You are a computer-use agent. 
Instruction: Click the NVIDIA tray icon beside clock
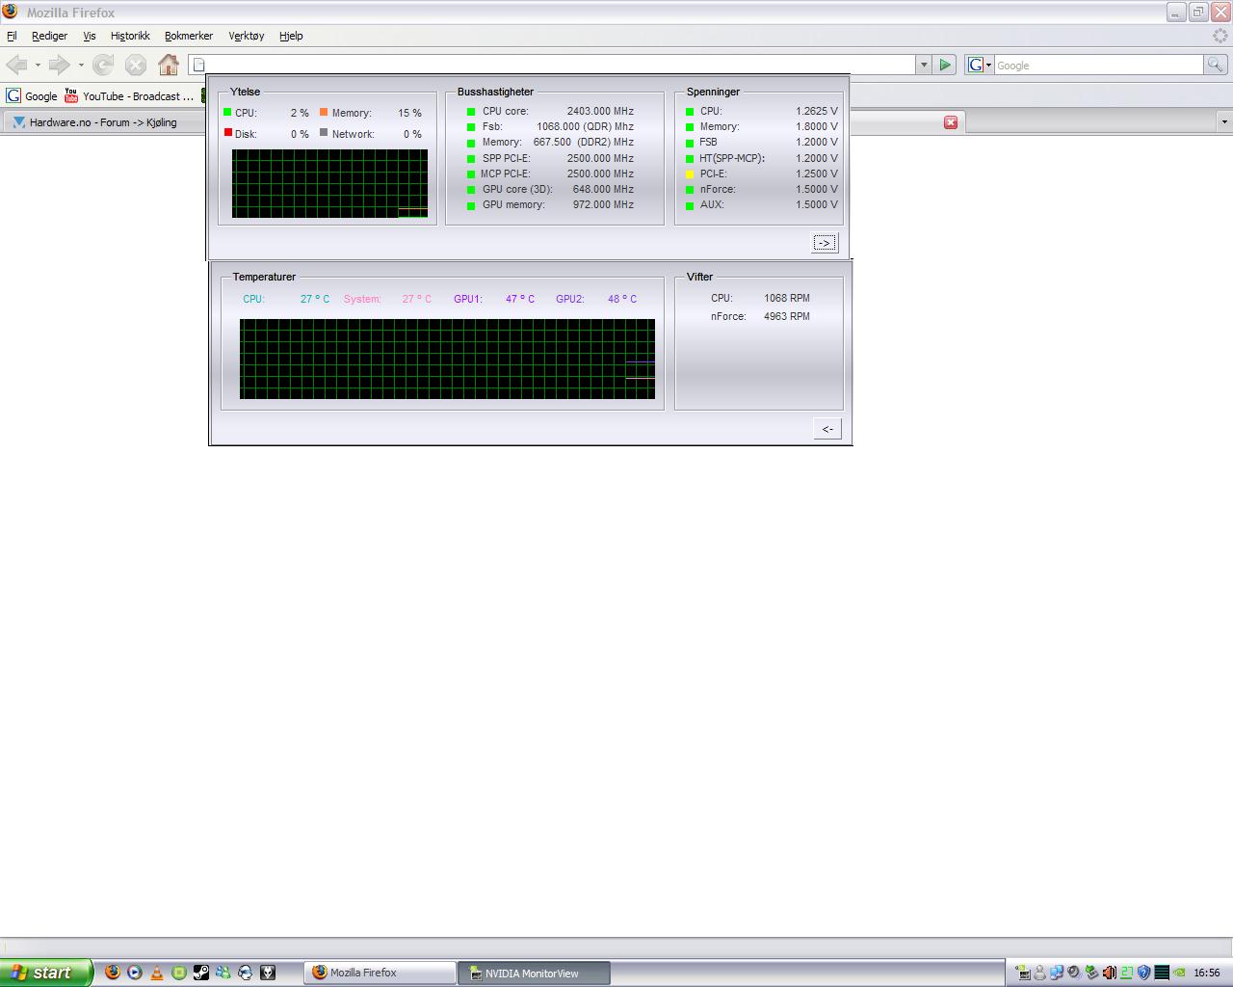1179,973
